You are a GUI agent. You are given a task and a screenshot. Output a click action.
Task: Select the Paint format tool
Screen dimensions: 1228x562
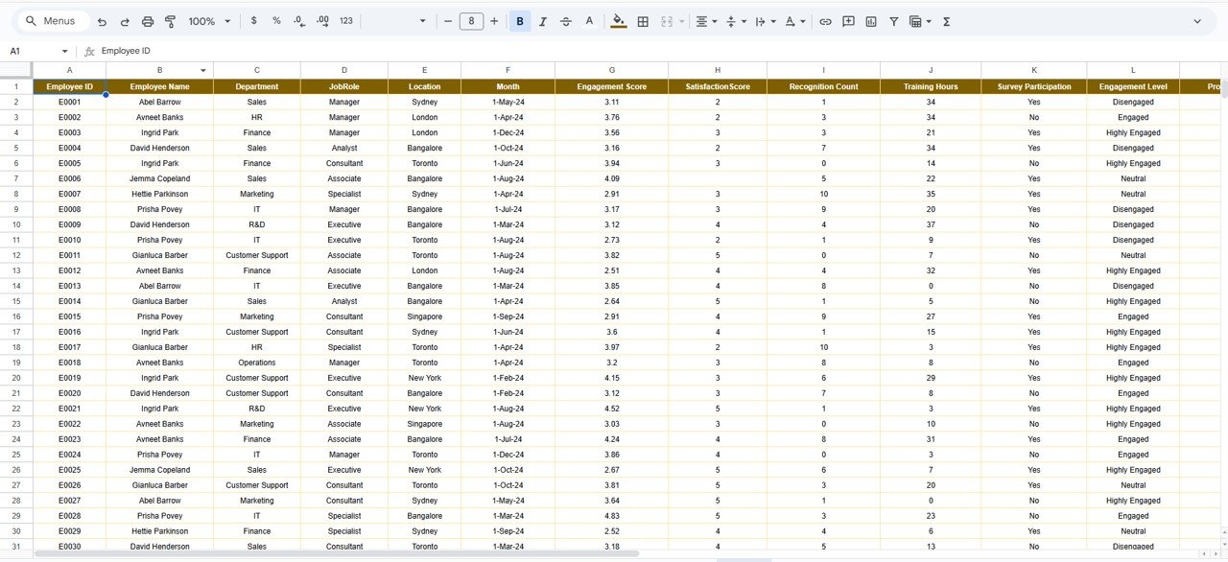(x=170, y=20)
